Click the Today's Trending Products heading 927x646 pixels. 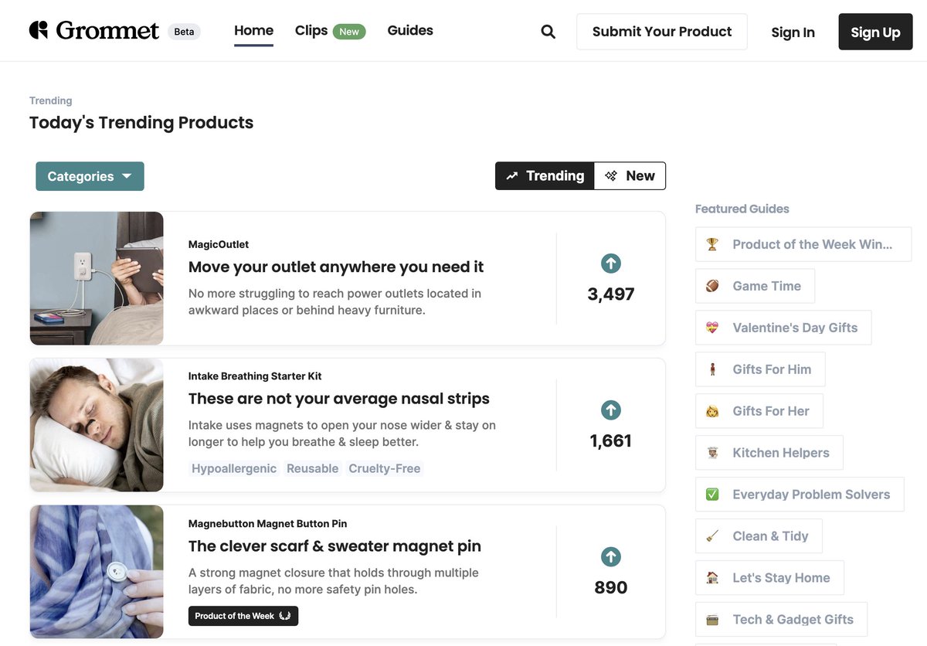(141, 123)
